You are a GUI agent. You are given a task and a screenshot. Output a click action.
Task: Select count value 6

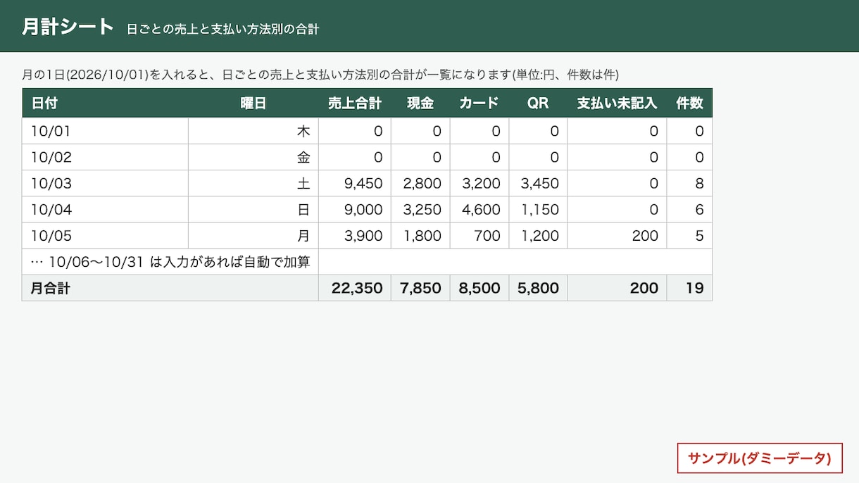click(689, 210)
